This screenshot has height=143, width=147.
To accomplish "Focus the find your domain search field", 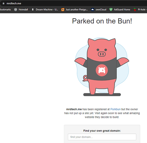I will pos(102,137).
